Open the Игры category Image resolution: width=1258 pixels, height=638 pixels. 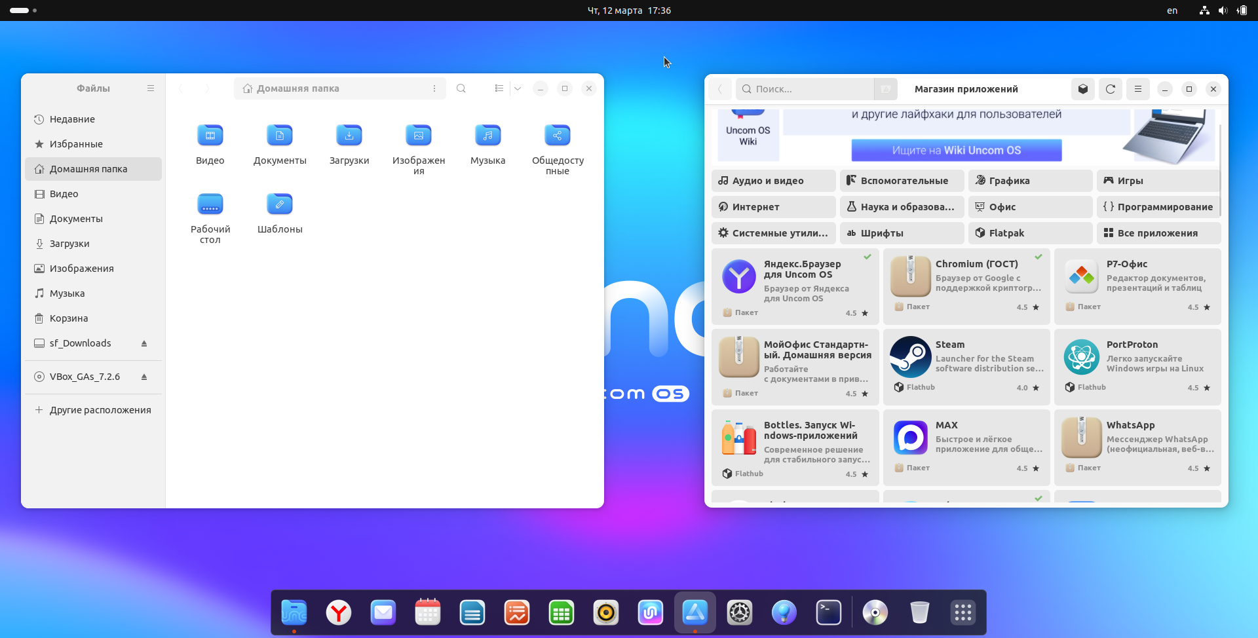1158,181
